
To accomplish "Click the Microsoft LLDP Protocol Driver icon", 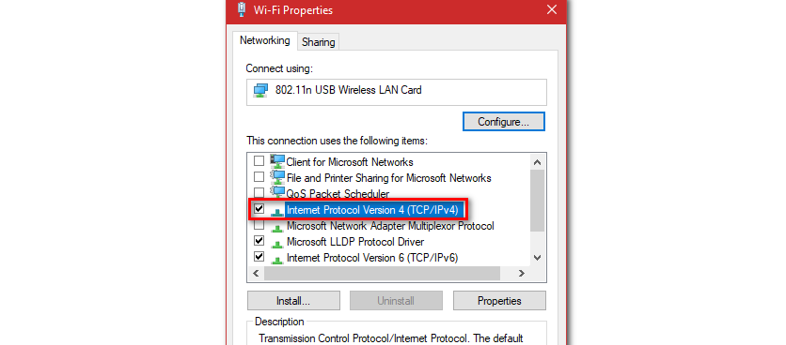I will [x=276, y=243].
